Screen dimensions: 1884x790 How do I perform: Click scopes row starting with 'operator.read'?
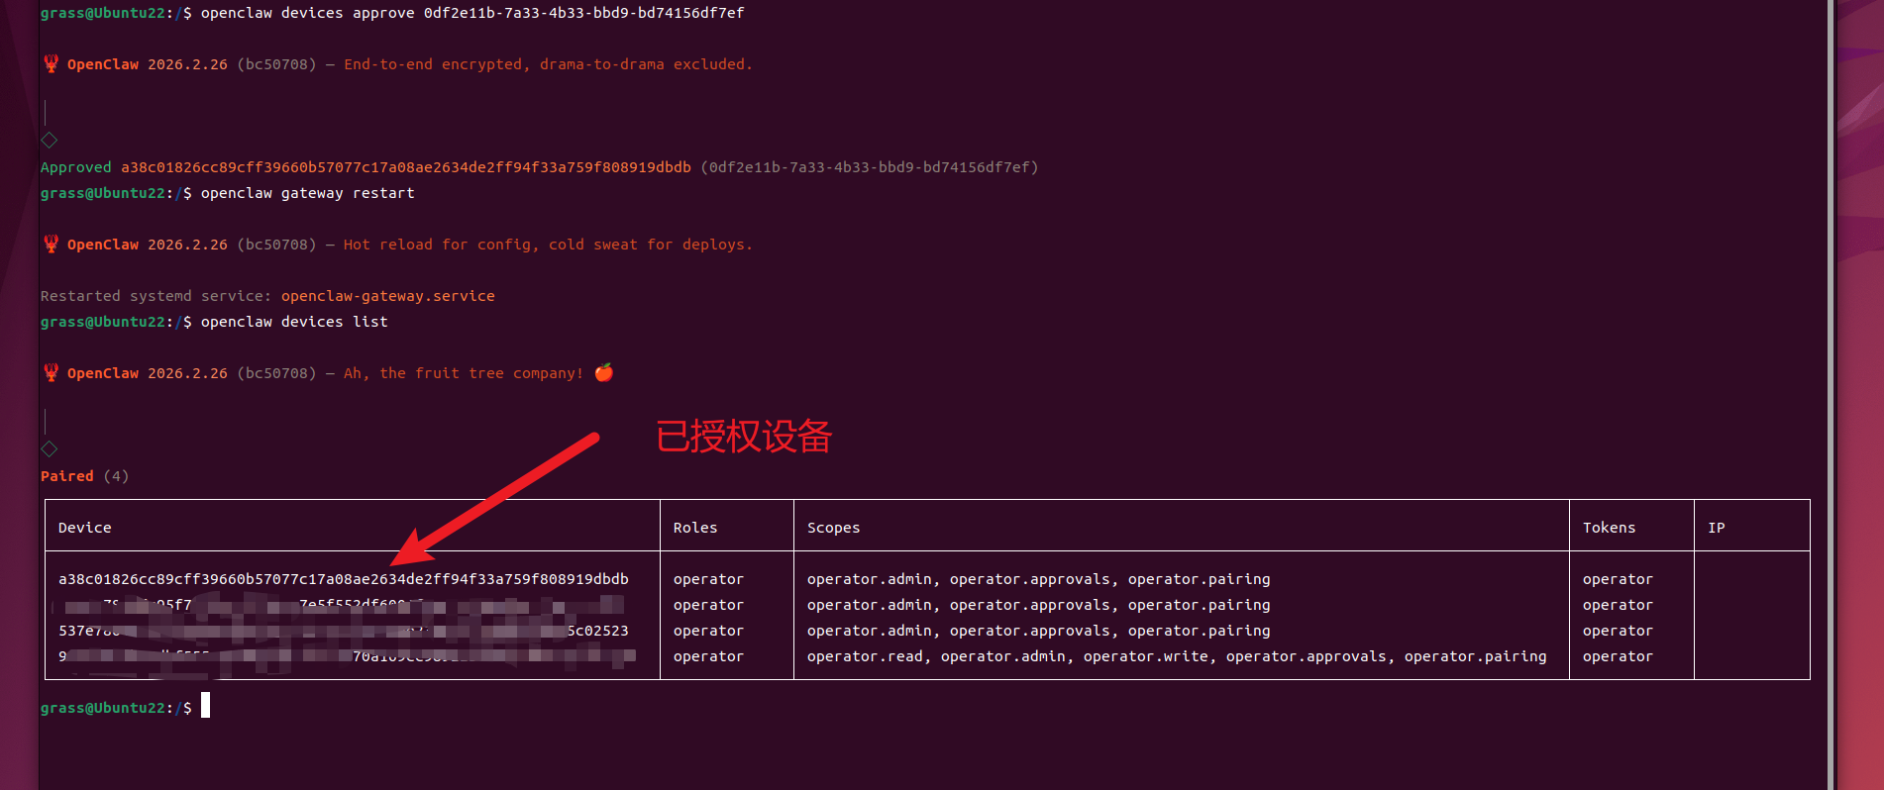coord(1177,656)
